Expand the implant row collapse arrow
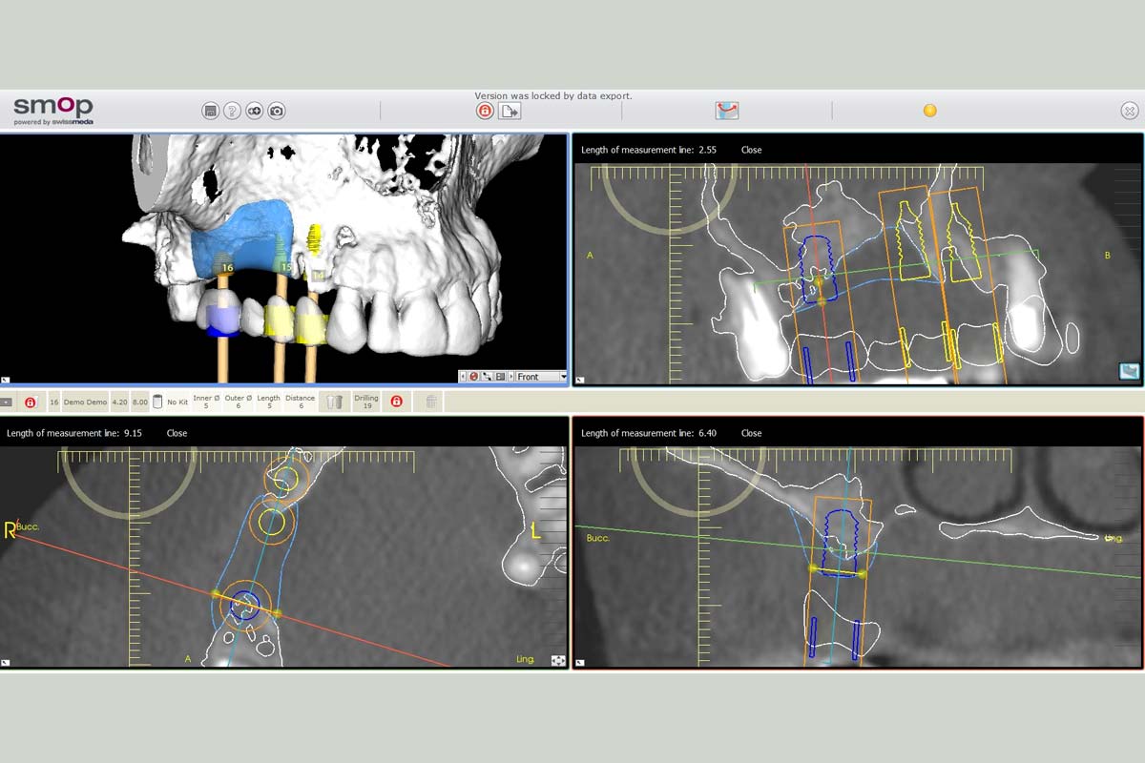 tap(7, 402)
